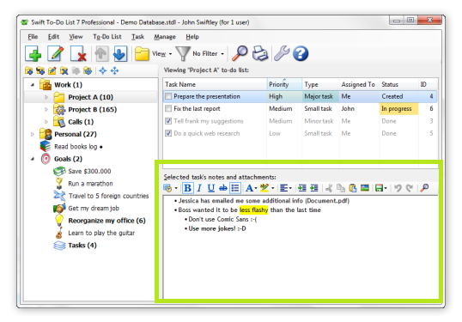Screen dimensions: 462x322
Task: Sort by the Task Name column header
Action: [x=215, y=84]
